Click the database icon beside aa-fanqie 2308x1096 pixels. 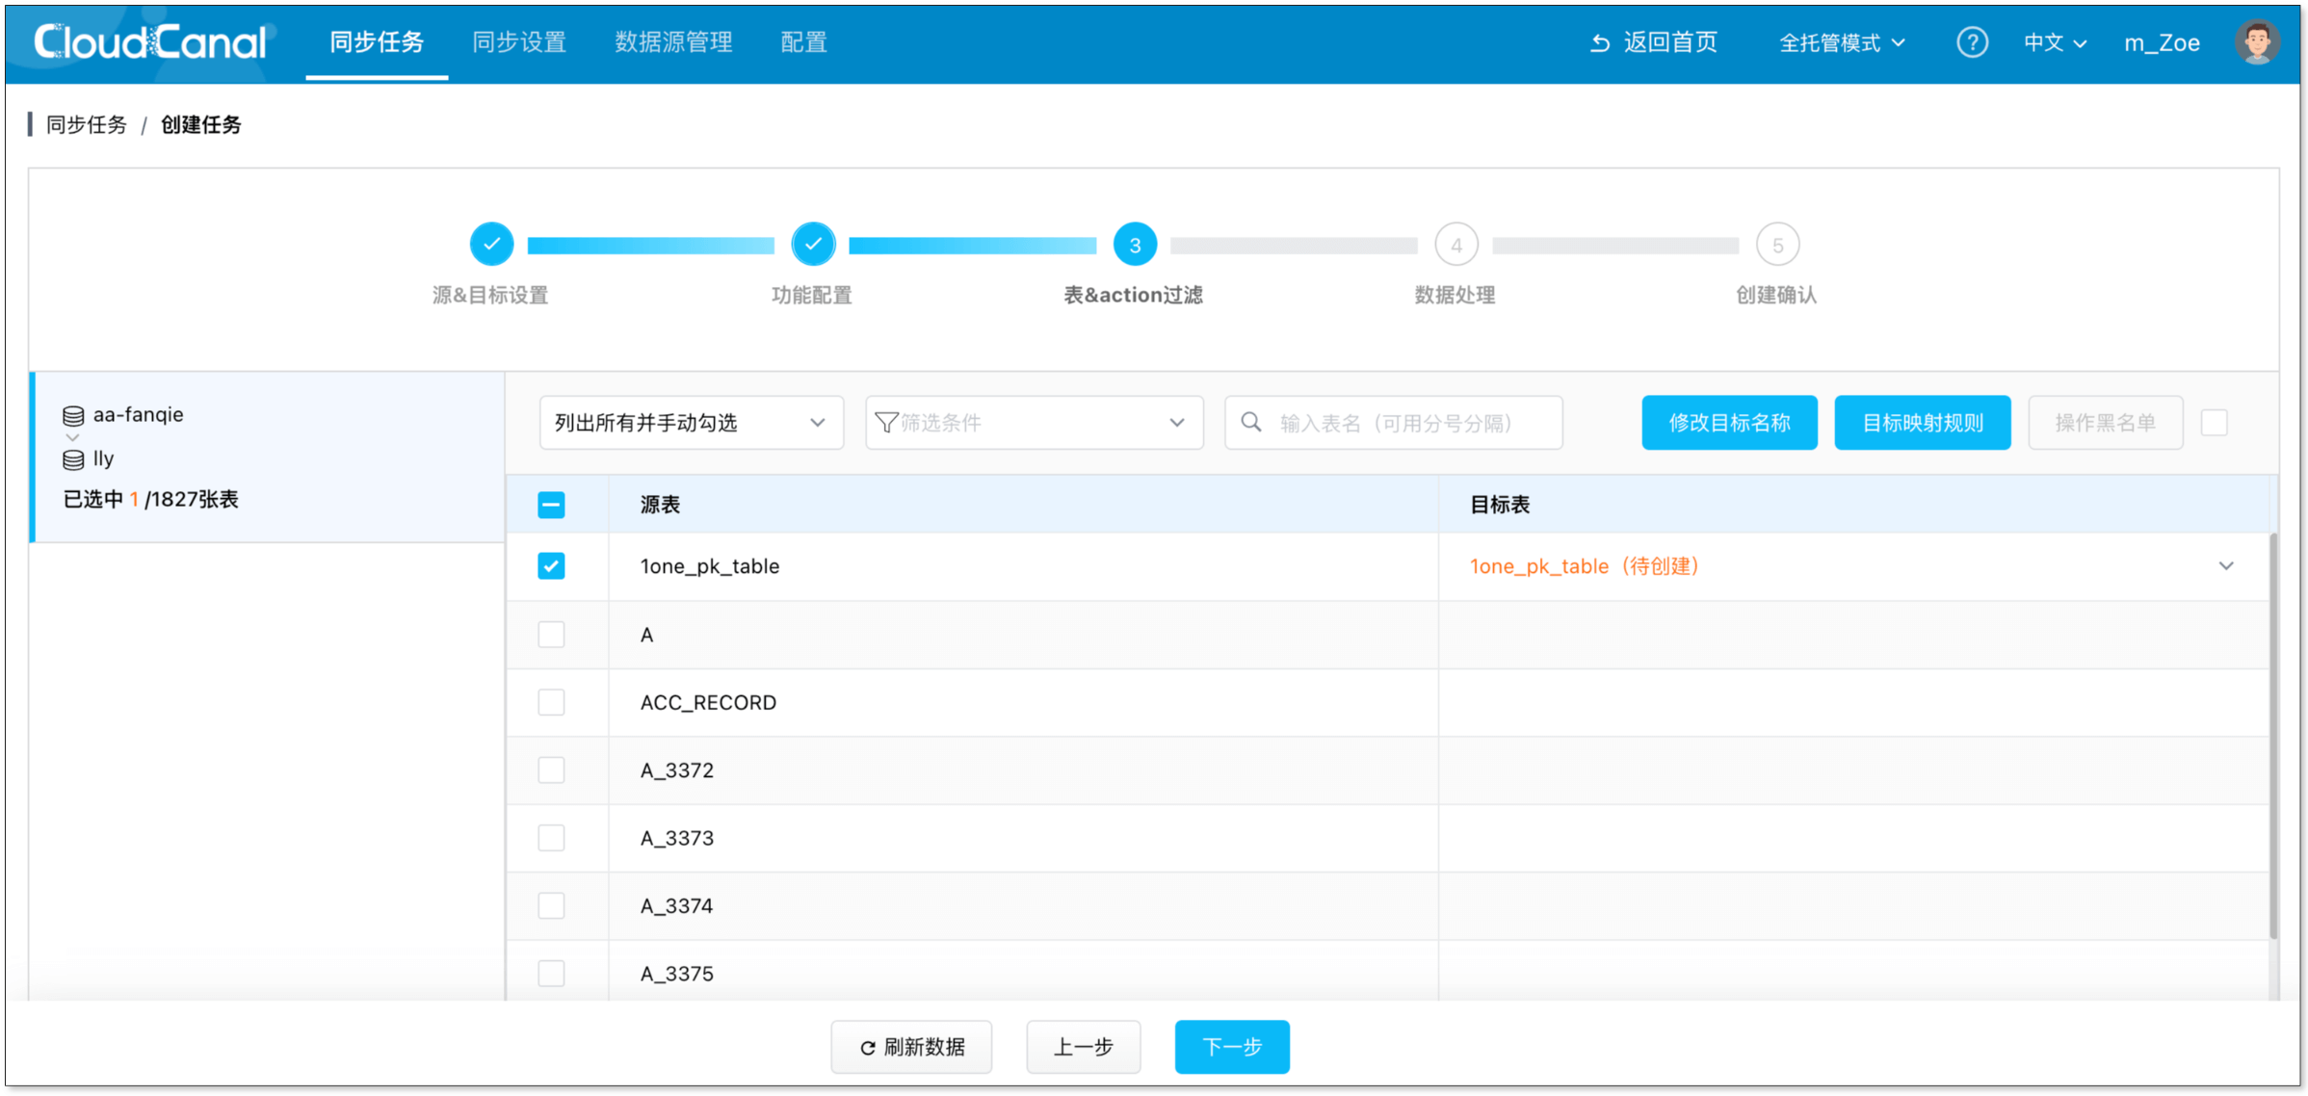point(73,414)
